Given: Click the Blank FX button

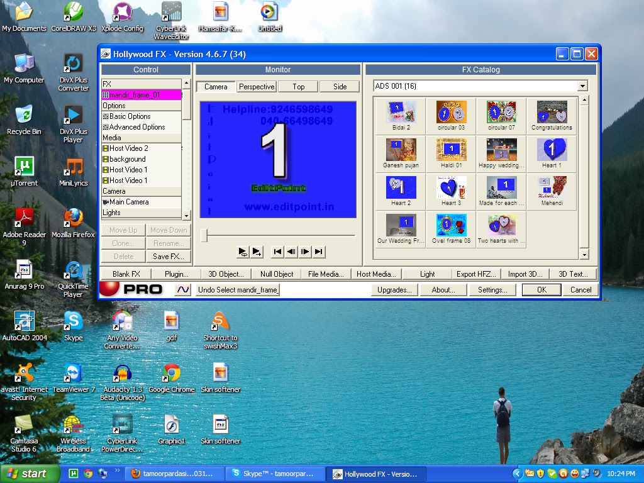Looking at the screenshot, I should 126,274.
